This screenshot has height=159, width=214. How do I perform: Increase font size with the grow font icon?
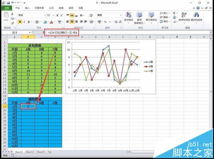pos(57,15)
